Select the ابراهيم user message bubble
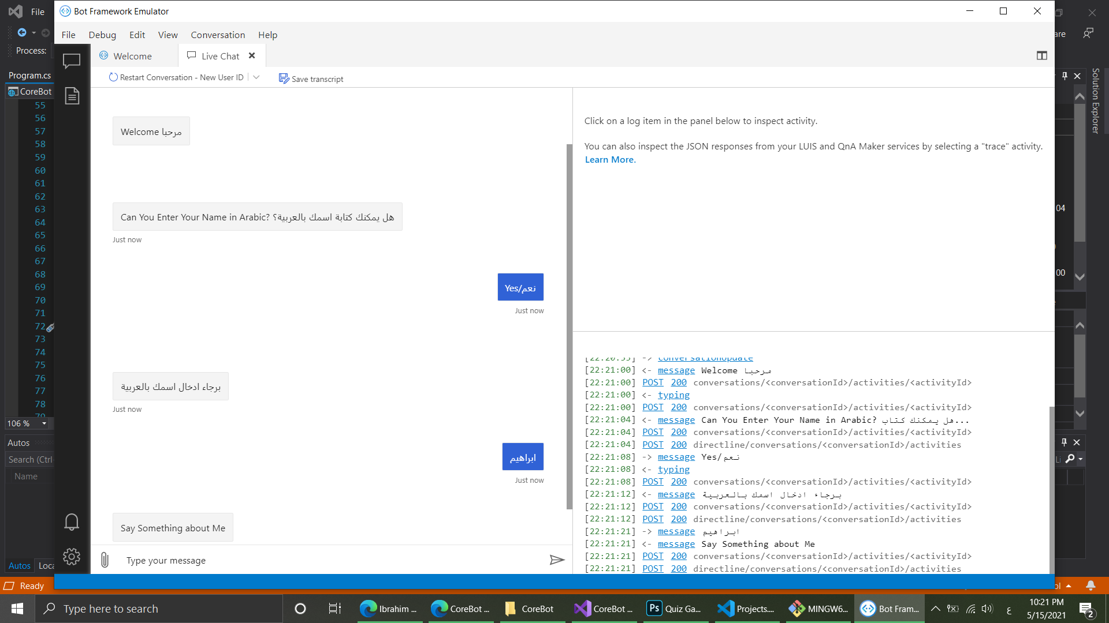 523,457
